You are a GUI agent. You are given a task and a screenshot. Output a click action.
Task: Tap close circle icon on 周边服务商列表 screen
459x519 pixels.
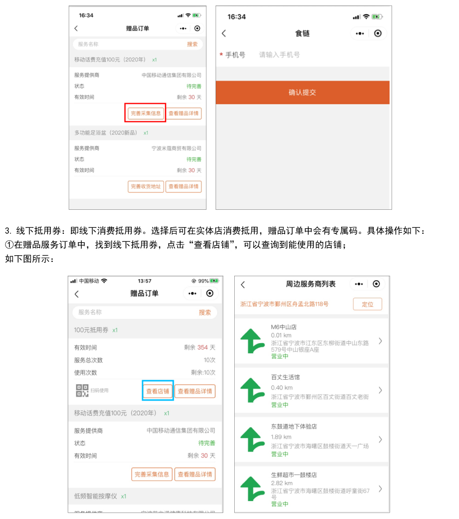pyautogui.click(x=376, y=284)
